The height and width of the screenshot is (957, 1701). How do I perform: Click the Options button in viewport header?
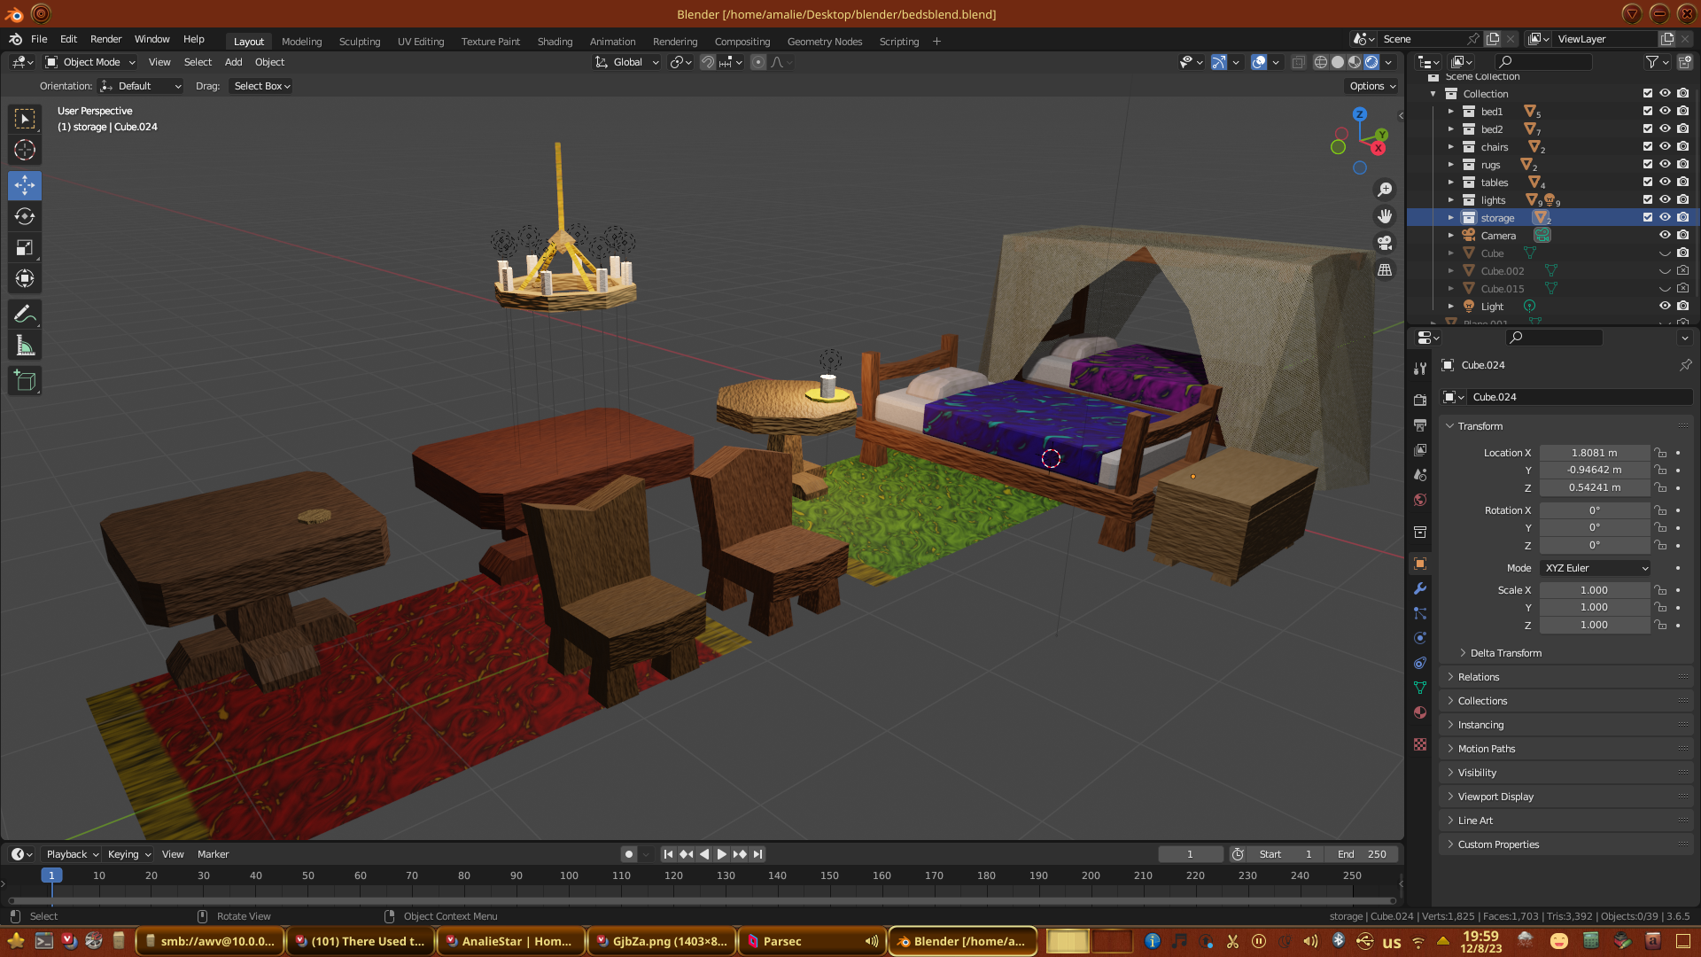click(x=1371, y=86)
